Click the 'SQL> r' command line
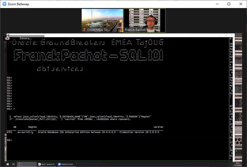Viewport: 247px width, 167px height. click(x=11, y=109)
